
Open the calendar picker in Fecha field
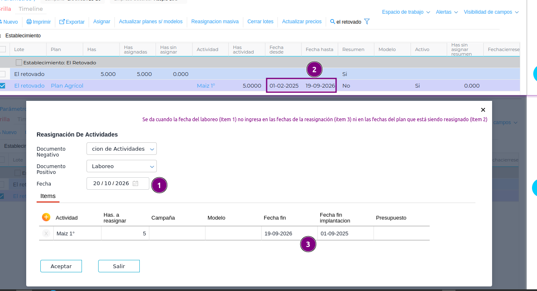(135, 183)
